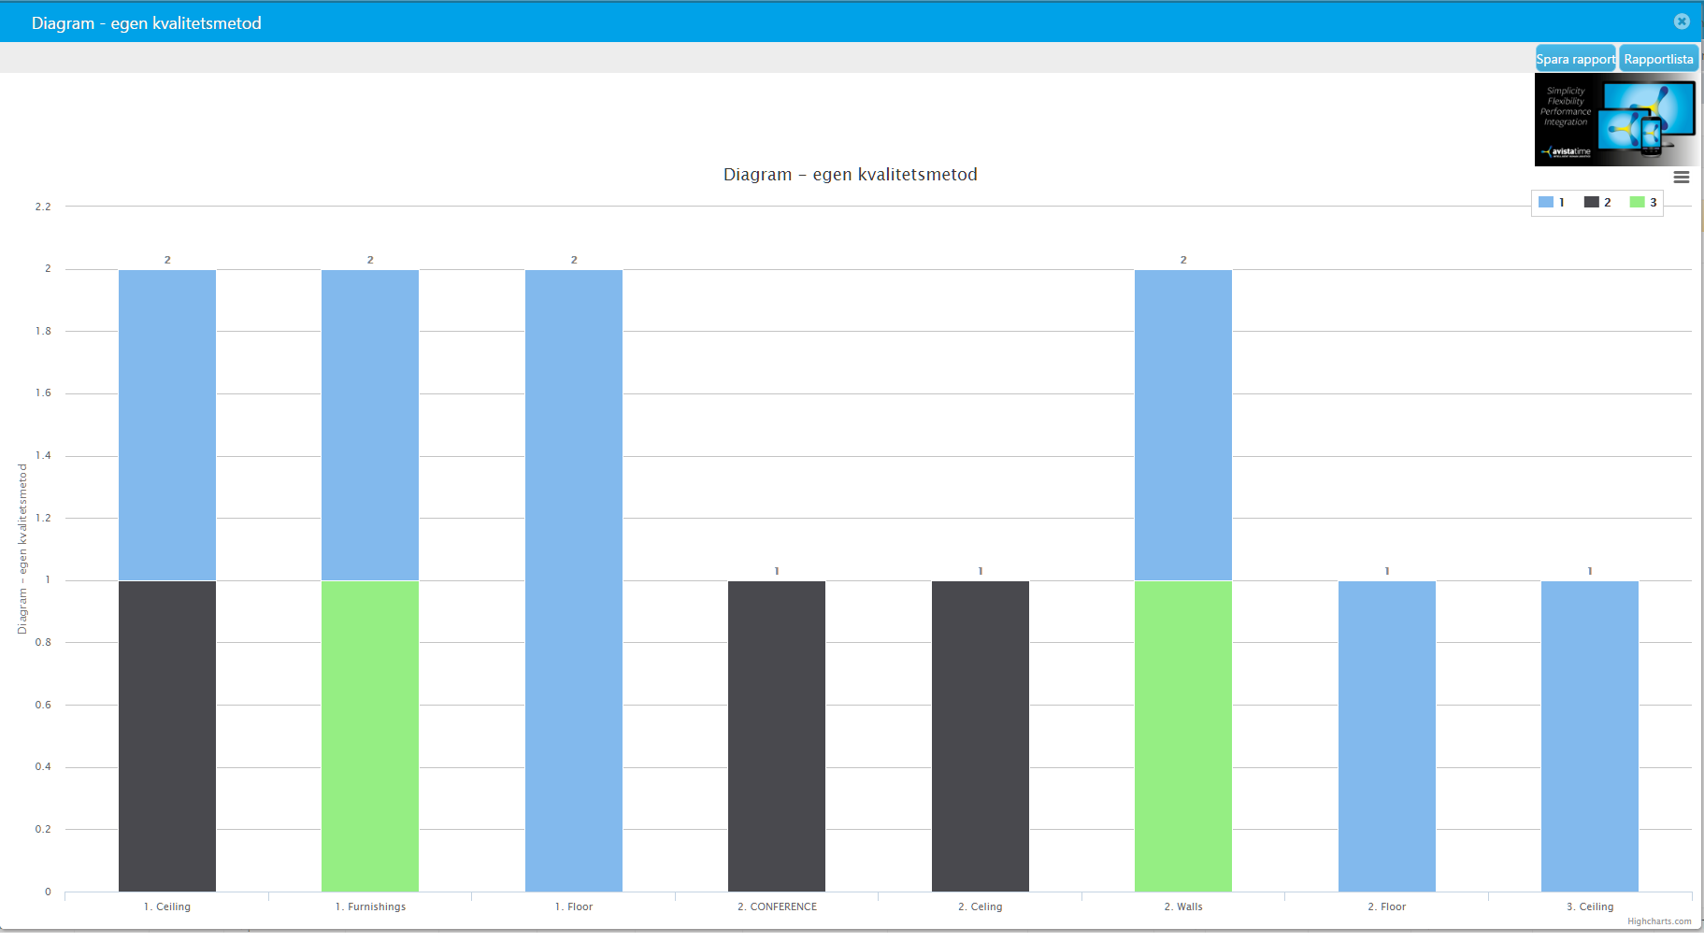Viewport: 1704px width, 942px height.
Task: Click the Spara rapport button
Action: coord(1576,59)
